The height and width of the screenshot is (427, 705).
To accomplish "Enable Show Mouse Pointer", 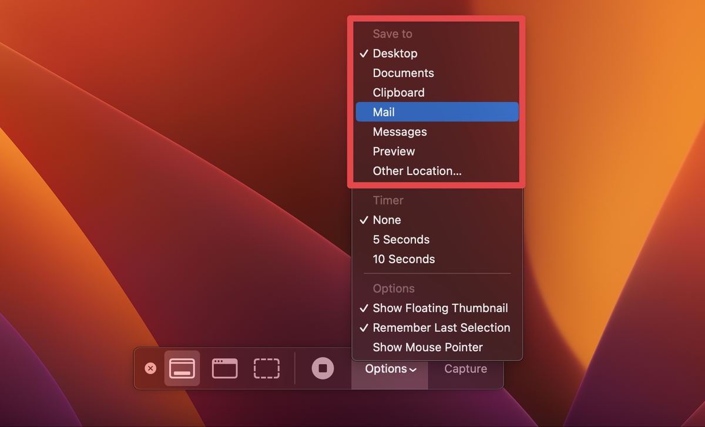I will point(427,347).
